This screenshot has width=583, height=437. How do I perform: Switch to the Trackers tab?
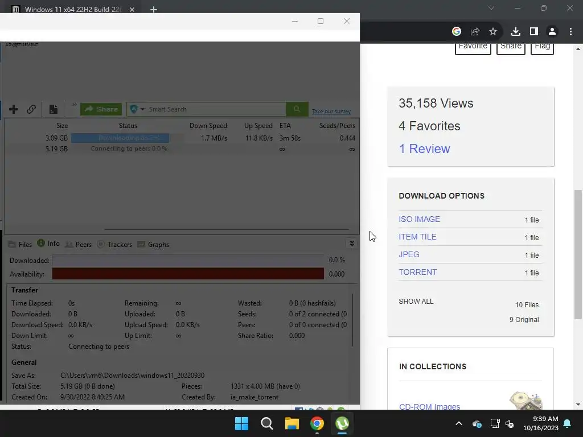point(114,245)
